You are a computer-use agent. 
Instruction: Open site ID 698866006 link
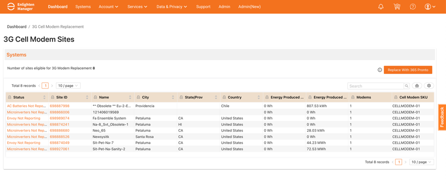coord(60,112)
